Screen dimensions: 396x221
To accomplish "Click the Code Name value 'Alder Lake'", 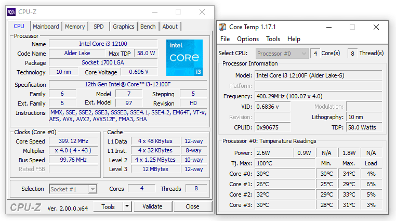I will pos(77,53).
